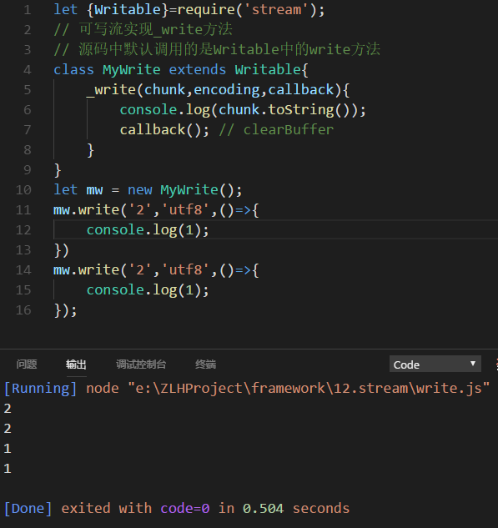Click 'extends' keyword on line 4
Viewport: 498px width, 528px height.
tap(198, 70)
